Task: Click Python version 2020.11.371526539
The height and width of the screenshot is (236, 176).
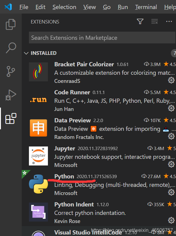Action: (97, 177)
